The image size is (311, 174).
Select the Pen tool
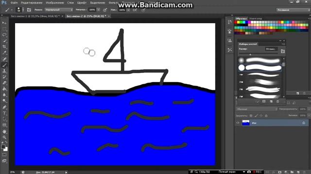click(4, 107)
